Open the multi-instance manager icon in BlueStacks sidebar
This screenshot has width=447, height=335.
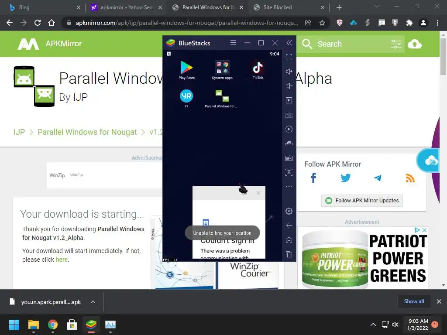(289, 143)
